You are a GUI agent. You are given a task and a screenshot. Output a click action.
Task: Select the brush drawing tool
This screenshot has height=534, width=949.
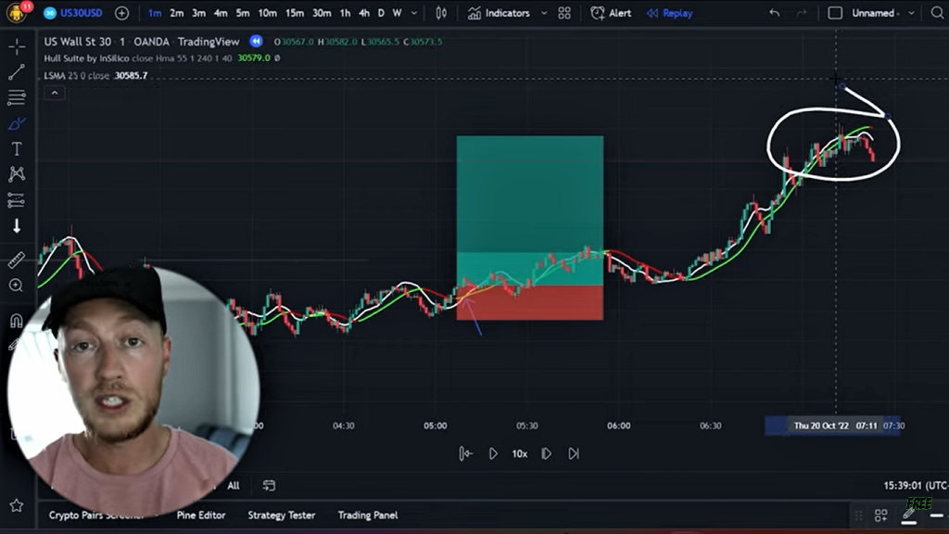coord(17,123)
